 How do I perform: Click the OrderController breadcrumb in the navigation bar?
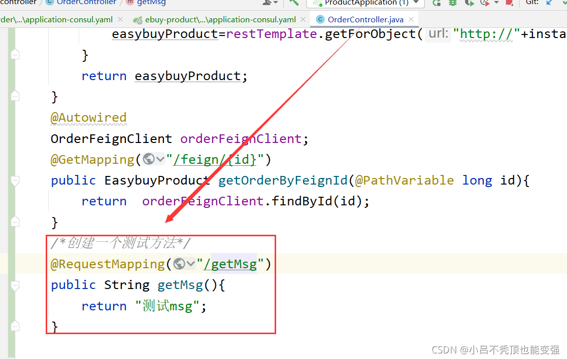[86, 3]
